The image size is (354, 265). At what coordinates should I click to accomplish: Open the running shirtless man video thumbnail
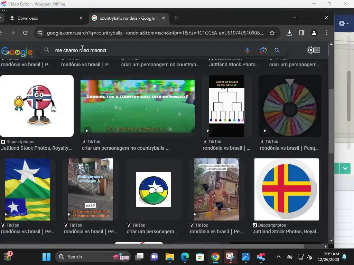coord(216,189)
